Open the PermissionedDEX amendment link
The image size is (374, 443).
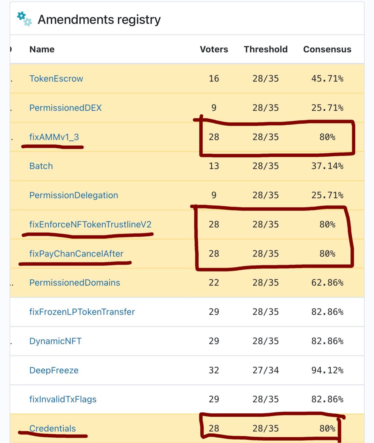pyautogui.click(x=65, y=108)
